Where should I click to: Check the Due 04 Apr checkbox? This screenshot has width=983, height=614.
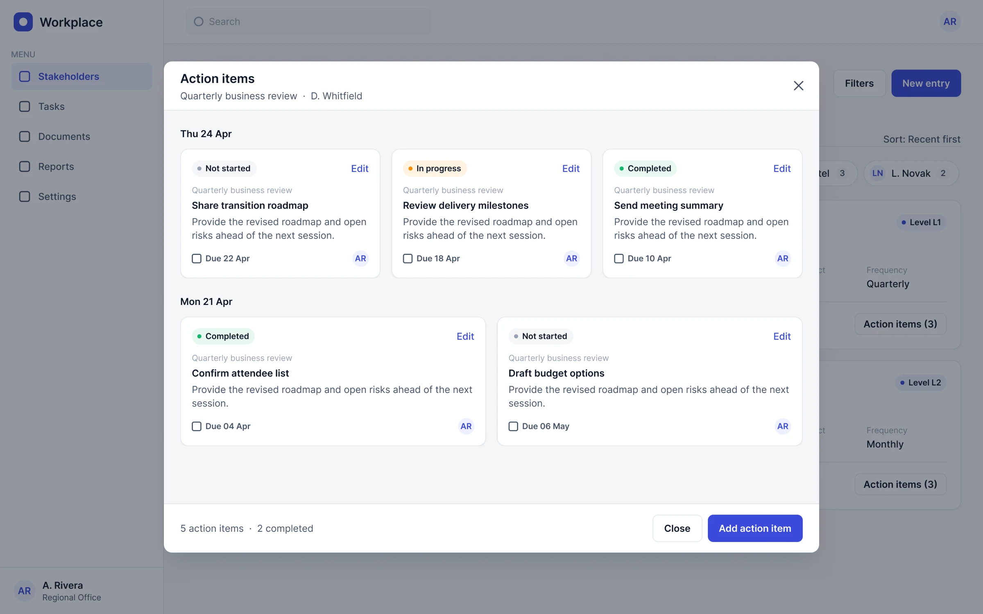pyautogui.click(x=197, y=427)
